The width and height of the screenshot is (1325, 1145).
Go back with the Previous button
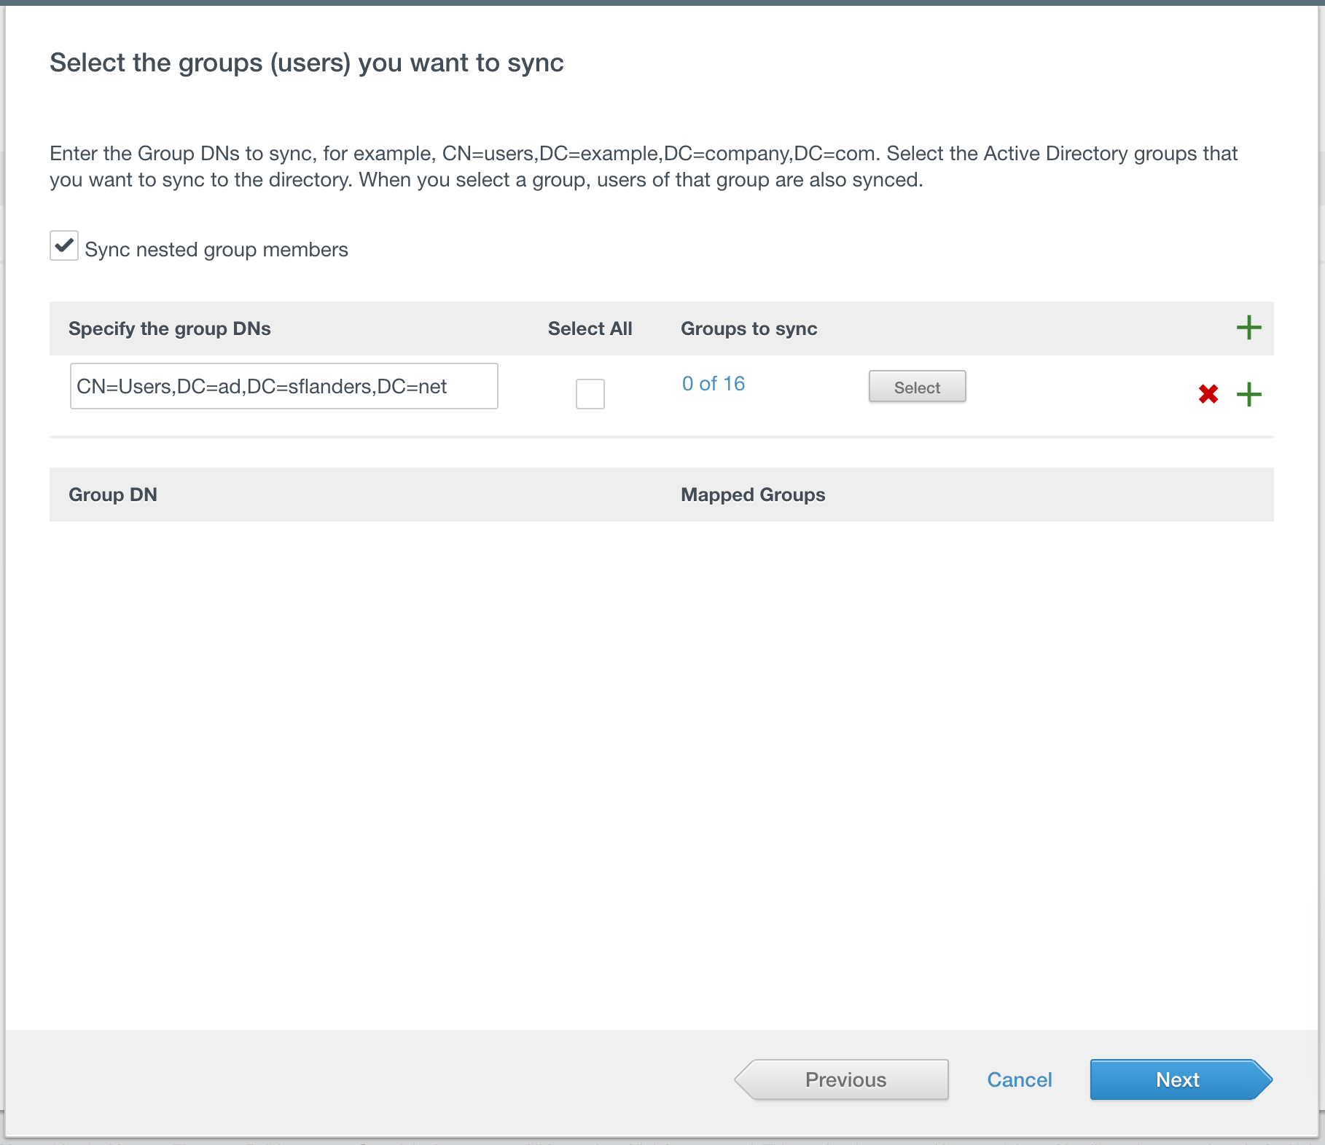844,1079
